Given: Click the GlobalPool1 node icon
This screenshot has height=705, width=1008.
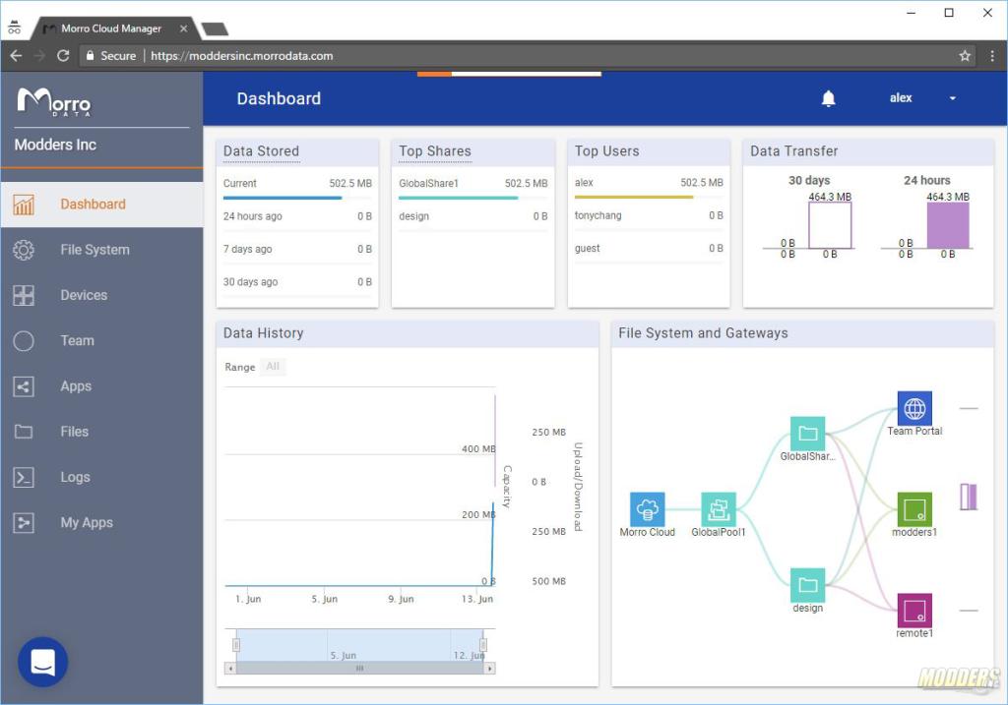Looking at the screenshot, I should click(718, 509).
